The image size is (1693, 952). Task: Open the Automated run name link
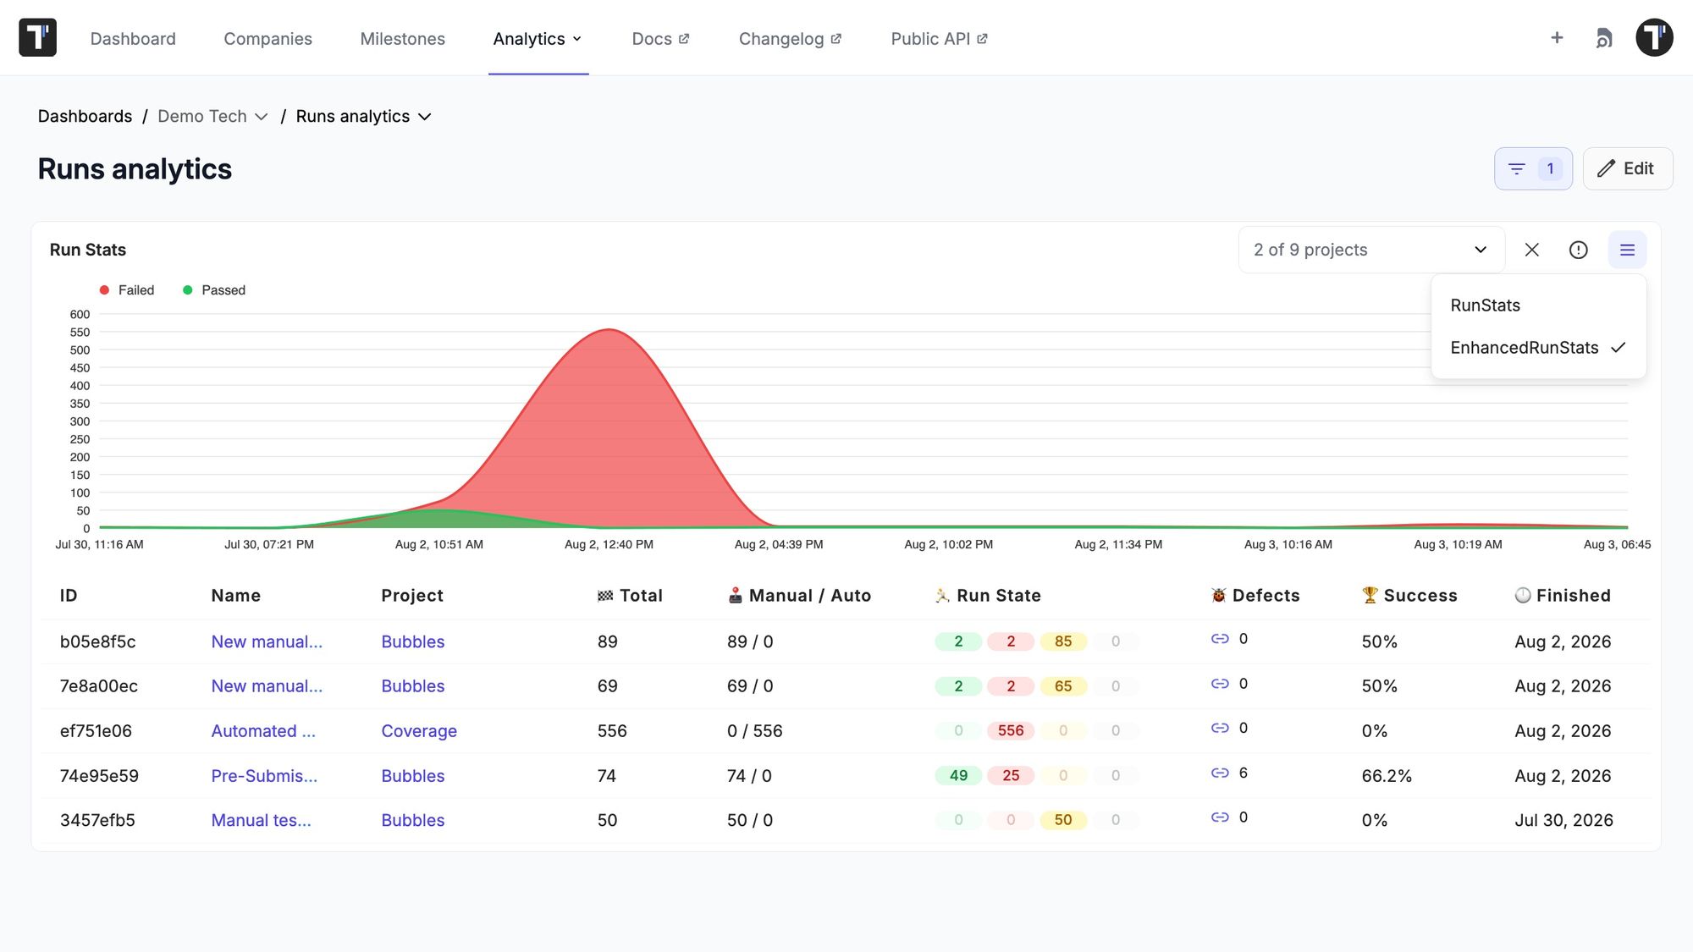(x=263, y=731)
